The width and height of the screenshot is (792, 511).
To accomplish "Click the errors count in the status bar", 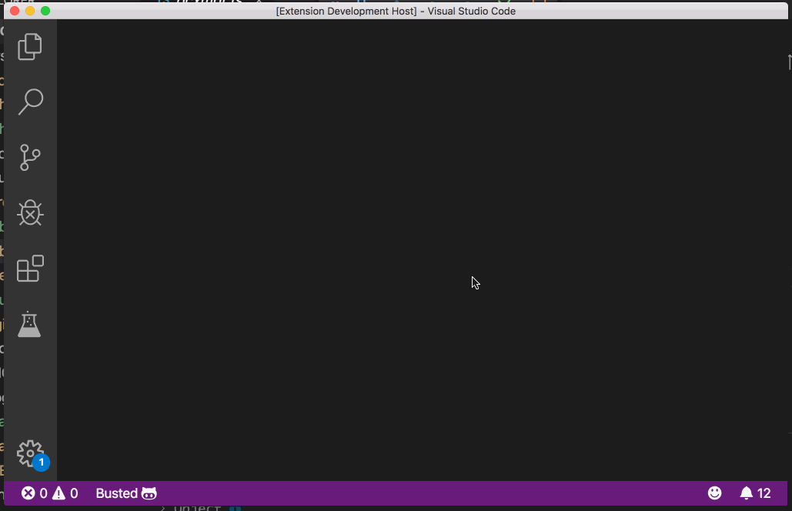I will click(35, 493).
